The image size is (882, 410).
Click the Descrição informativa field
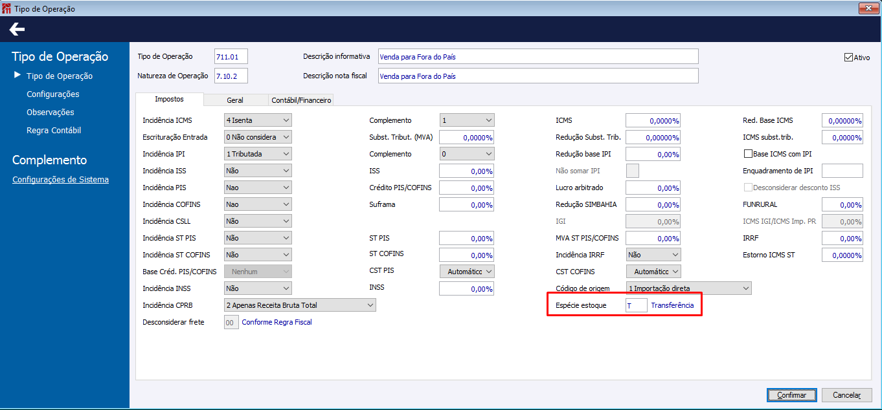(x=538, y=57)
